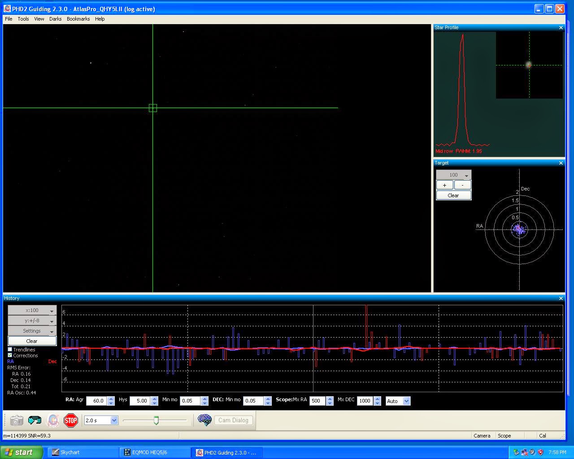Screen dimensions: 574x459
Task: Open the Auto Dec guide mode dropdown
Action: coord(406,401)
